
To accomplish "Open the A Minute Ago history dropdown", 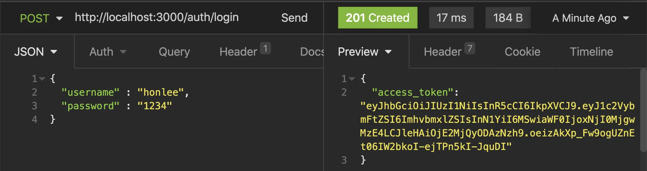I will [x=590, y=18].
